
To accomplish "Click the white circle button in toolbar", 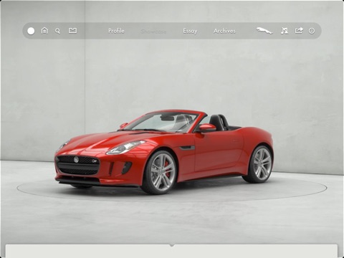I will 31,31.
